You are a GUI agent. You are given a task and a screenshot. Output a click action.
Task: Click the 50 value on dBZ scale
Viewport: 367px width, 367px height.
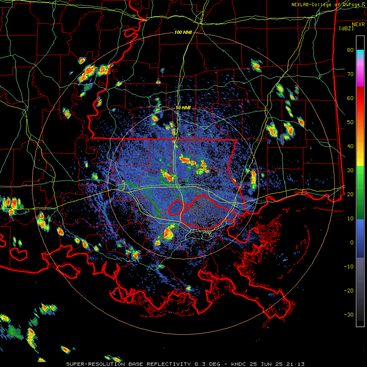[x=350, y=122]
